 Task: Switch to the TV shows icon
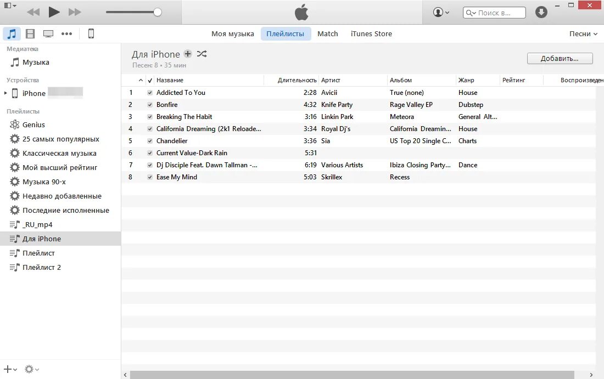tap(48, 34)
